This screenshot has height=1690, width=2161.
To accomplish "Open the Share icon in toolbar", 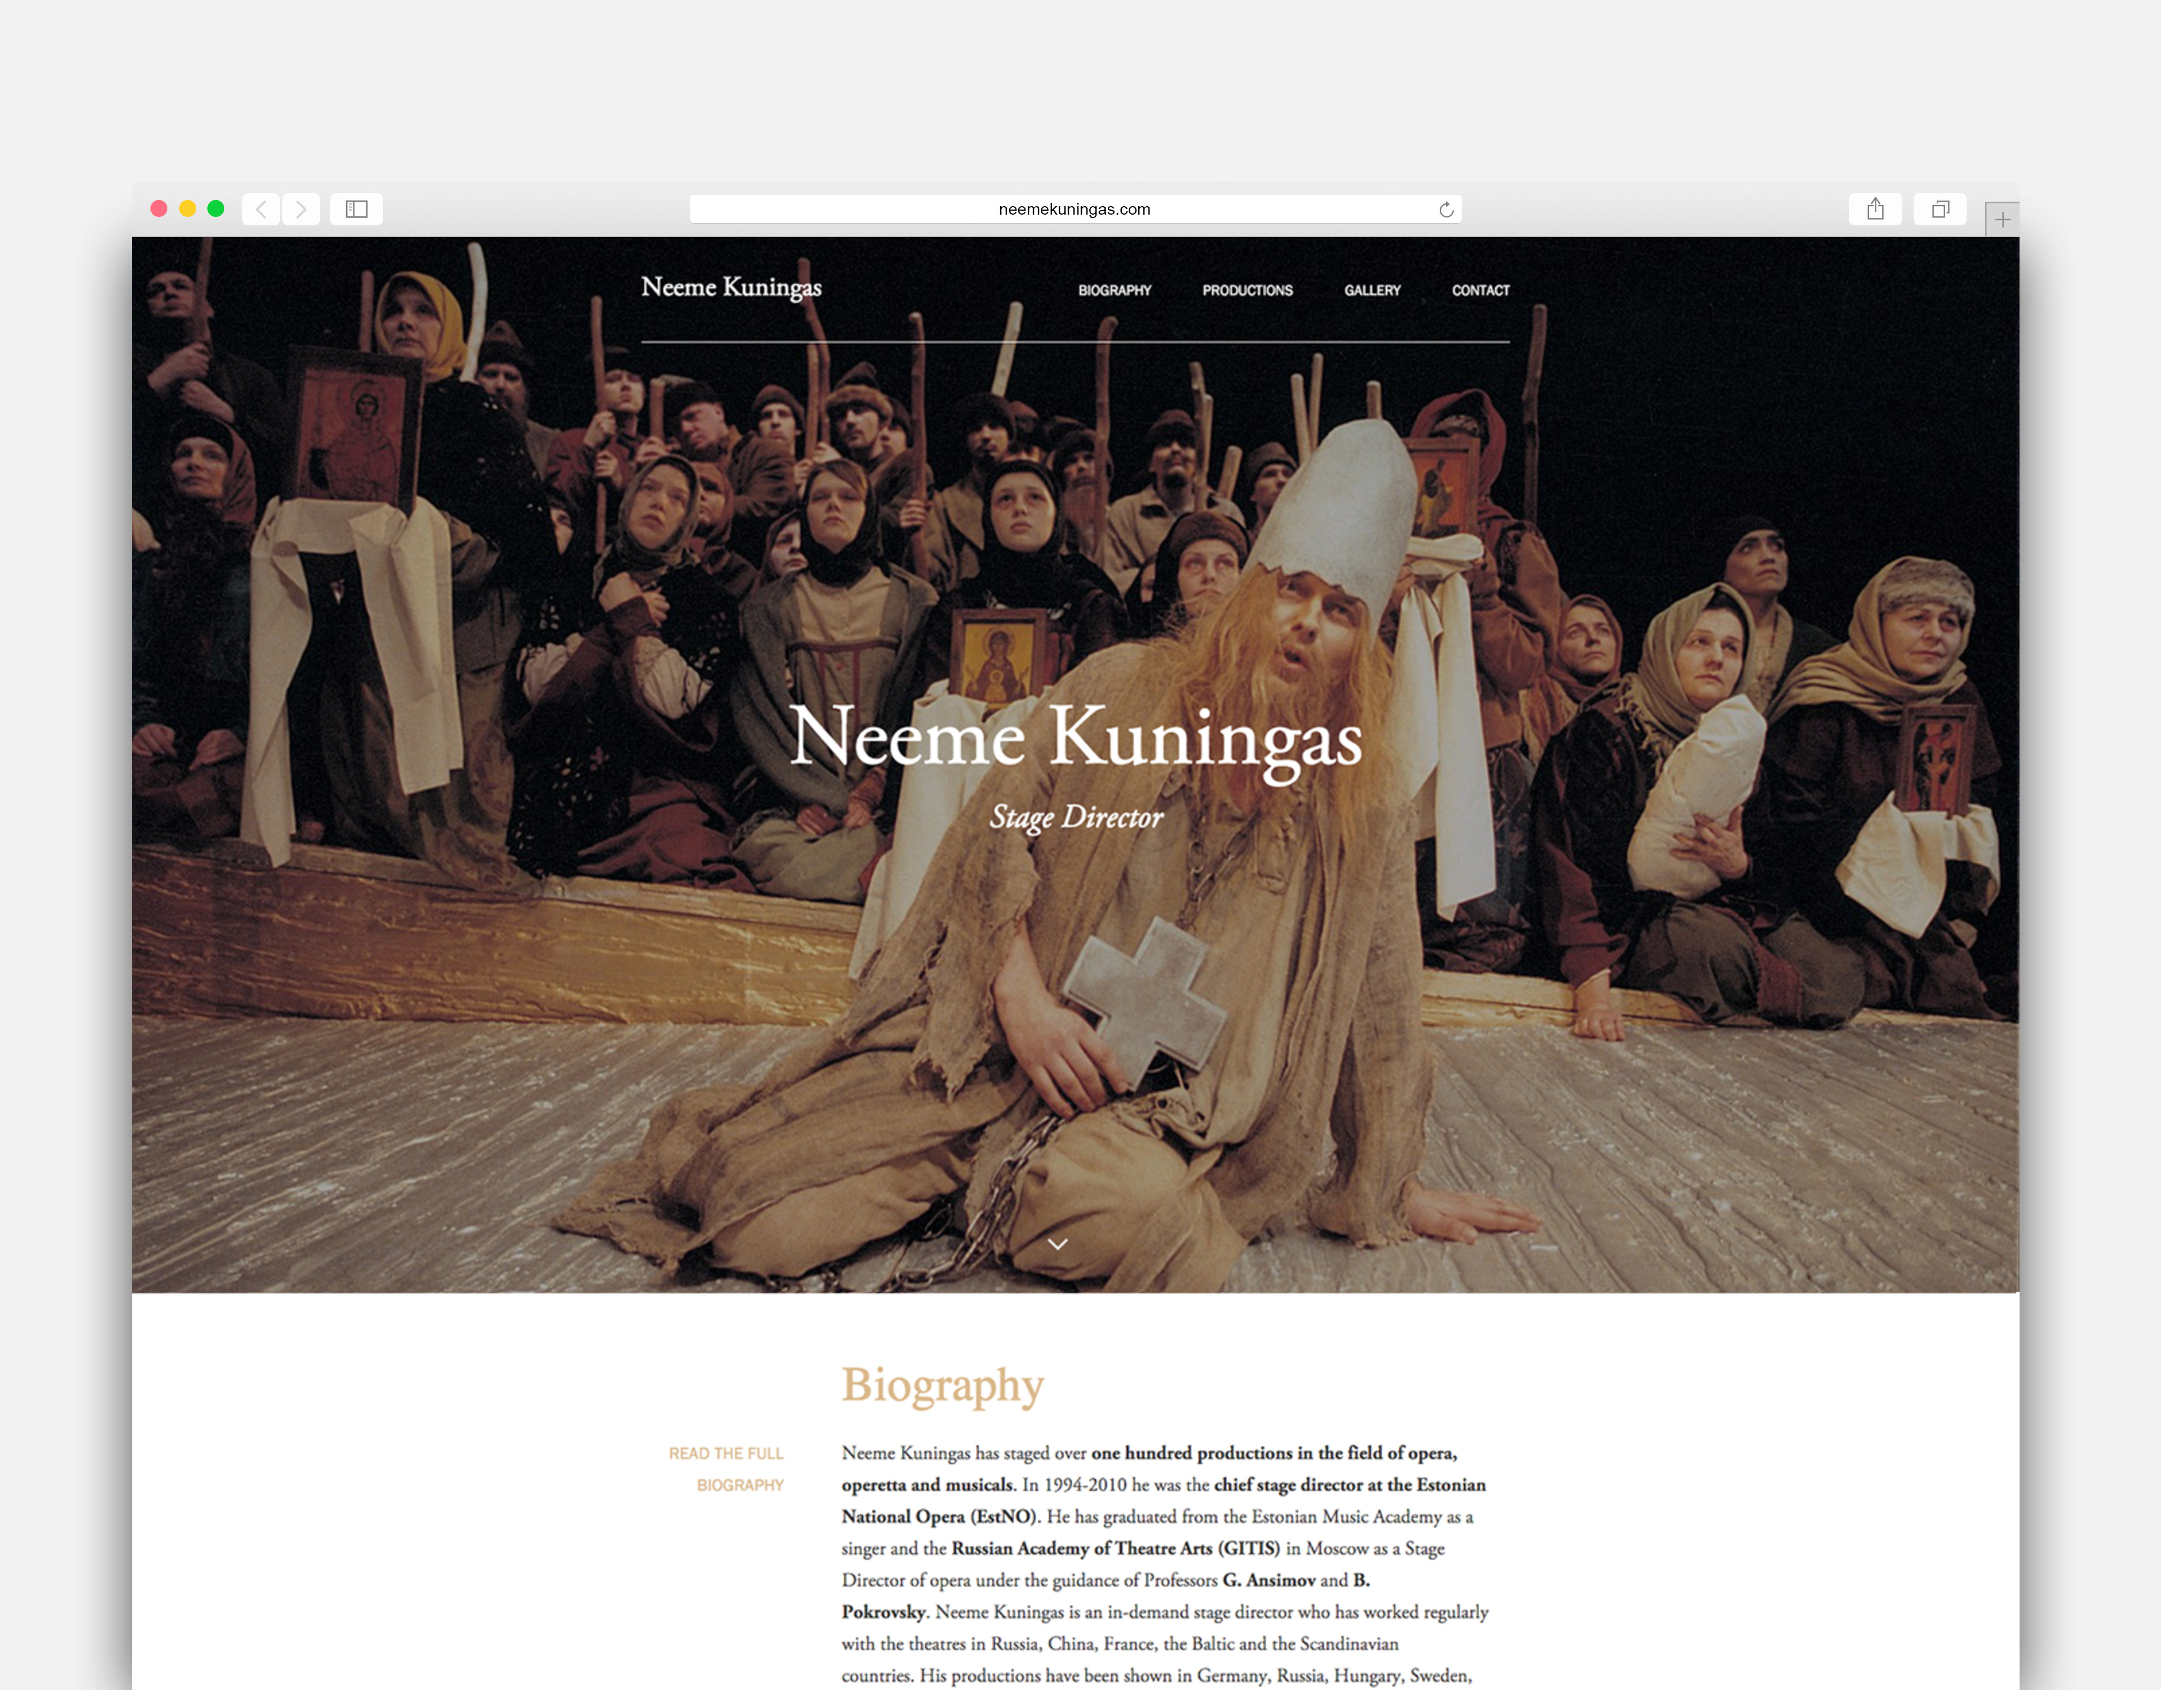I will (x=1874, y=209).
